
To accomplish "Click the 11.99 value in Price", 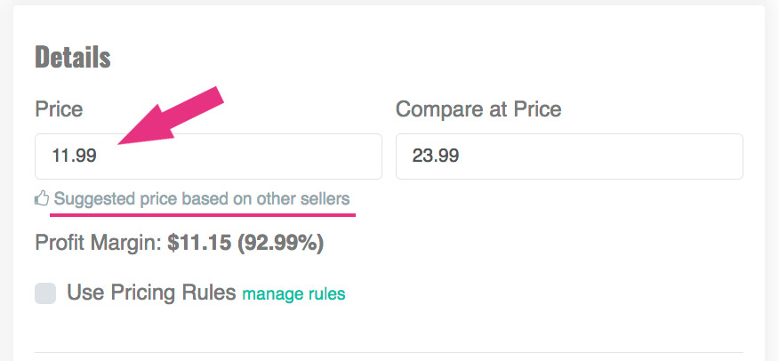I will pyautogui.click(x=74, y=156).
